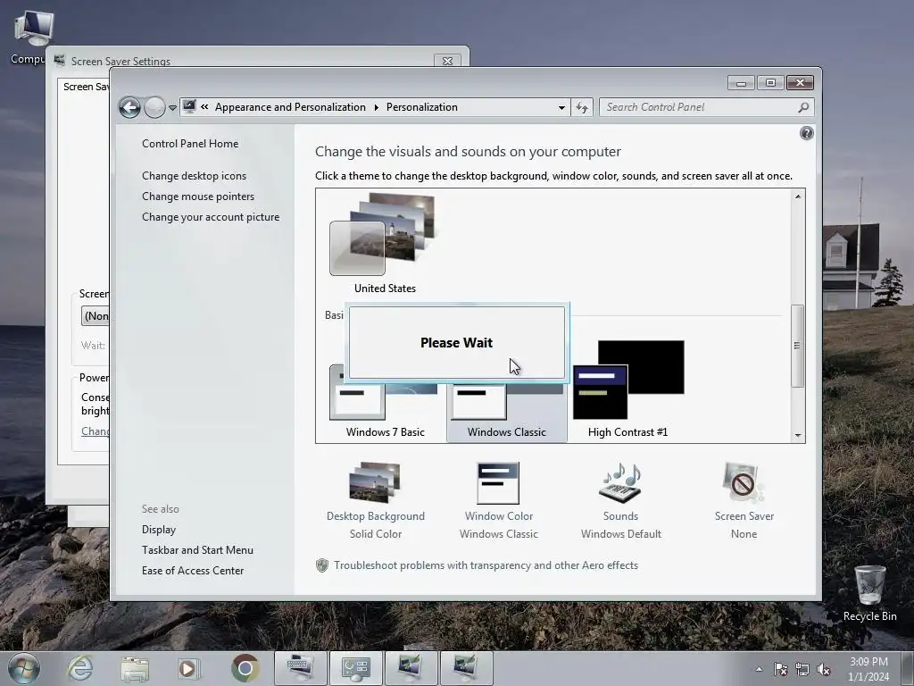Close the Screen Saver Settings window

pos(447,61)
